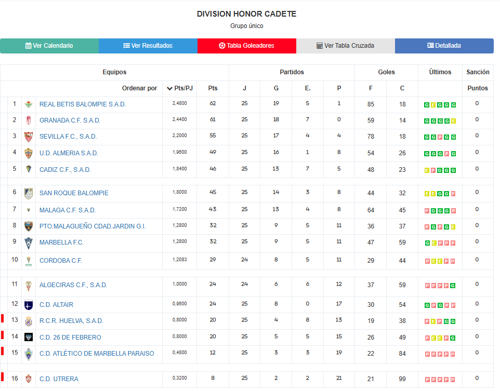Select Utrera goals-against value 99
This screenshot has width=500, height=391.
402,379
